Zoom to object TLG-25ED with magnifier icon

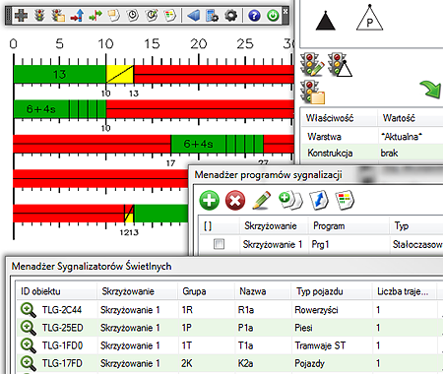pyautogui.click(x=29, y=328)
